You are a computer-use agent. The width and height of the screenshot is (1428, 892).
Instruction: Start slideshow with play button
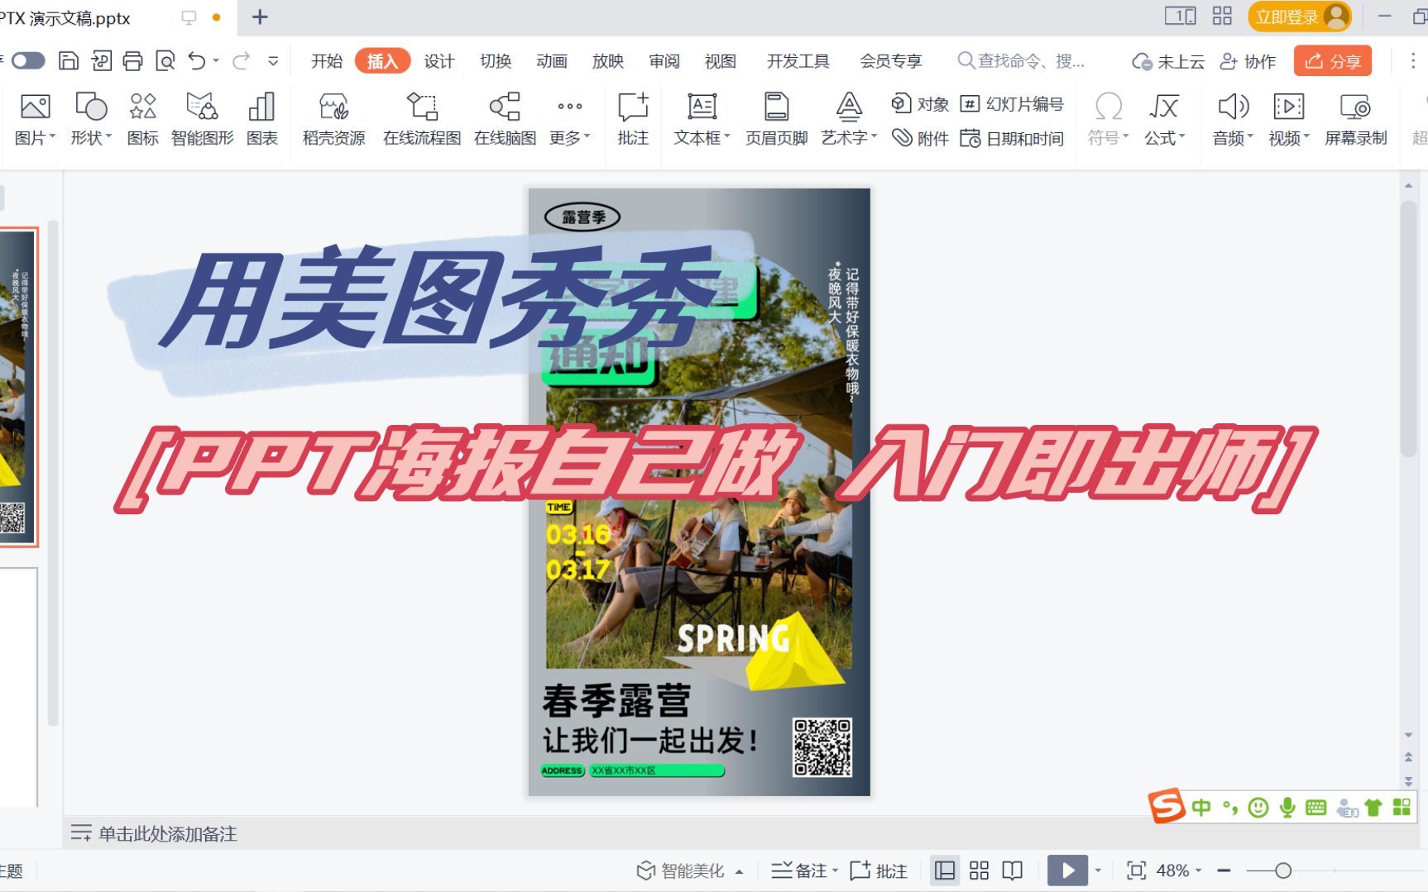(1068, 871)
